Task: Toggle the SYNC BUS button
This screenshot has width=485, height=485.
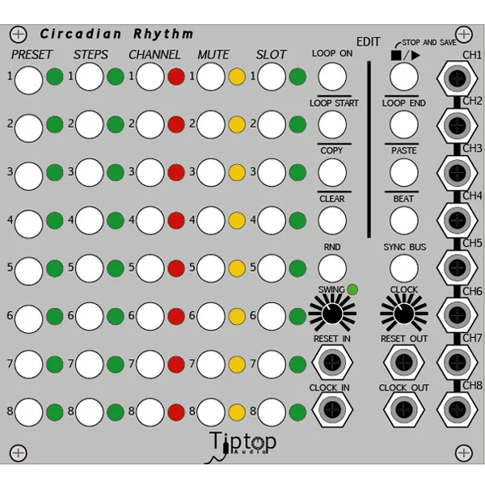Action: click(403, 268)
